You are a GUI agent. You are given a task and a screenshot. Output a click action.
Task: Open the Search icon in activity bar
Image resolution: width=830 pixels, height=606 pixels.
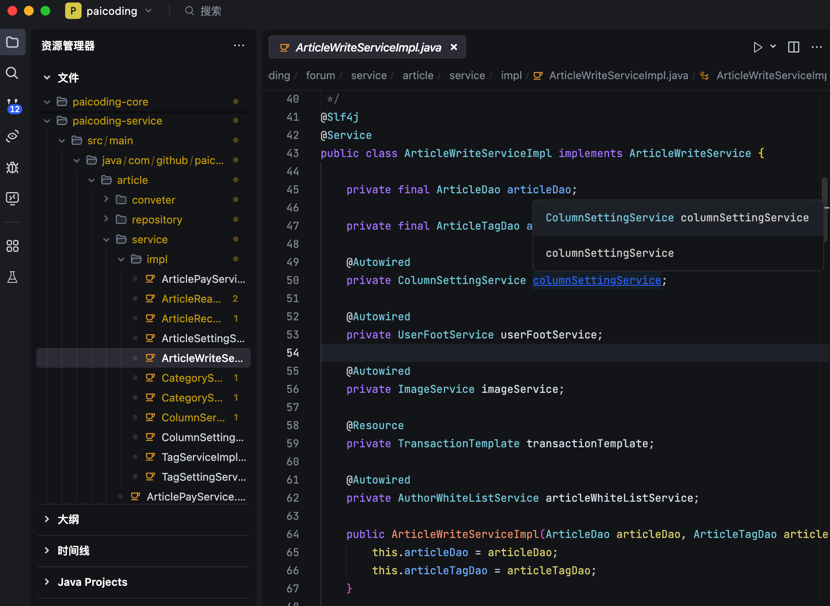[x=12, y=73]
